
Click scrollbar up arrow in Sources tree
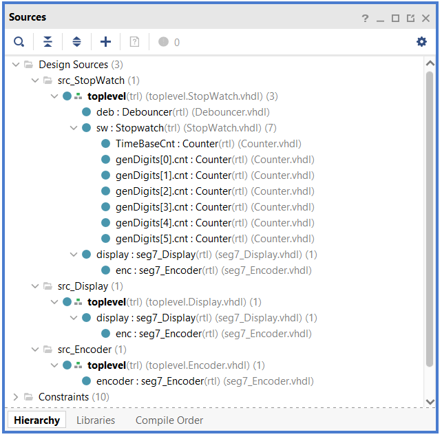pyautogui.click(x=430, y=64)
